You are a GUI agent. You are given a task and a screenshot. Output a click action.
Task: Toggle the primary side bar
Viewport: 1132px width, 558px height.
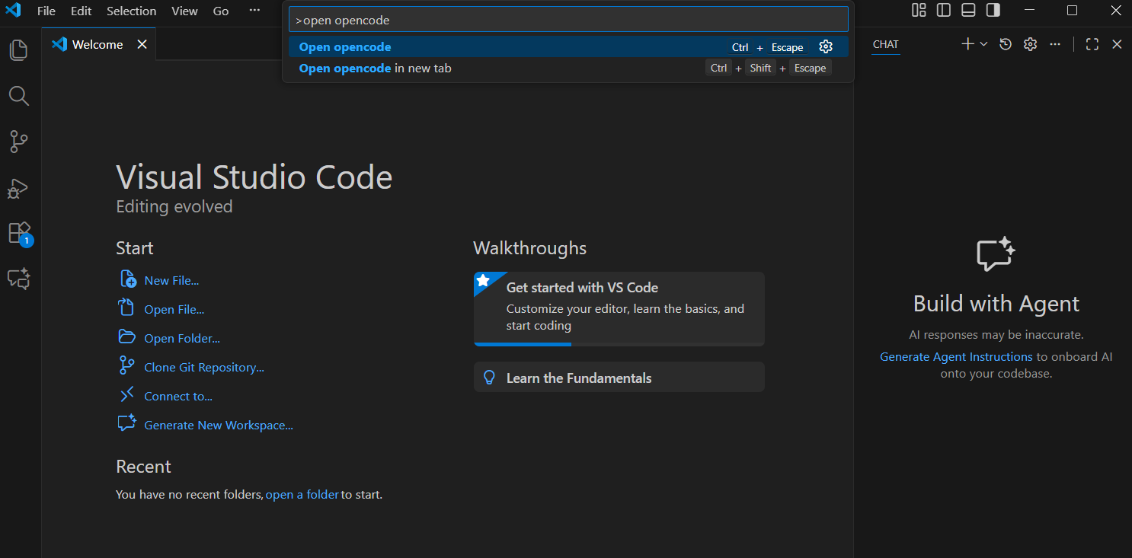point(944,10)
